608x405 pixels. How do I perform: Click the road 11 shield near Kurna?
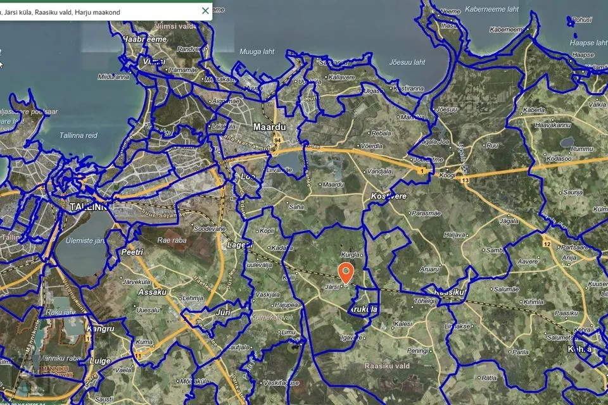[x=139, y=356]
